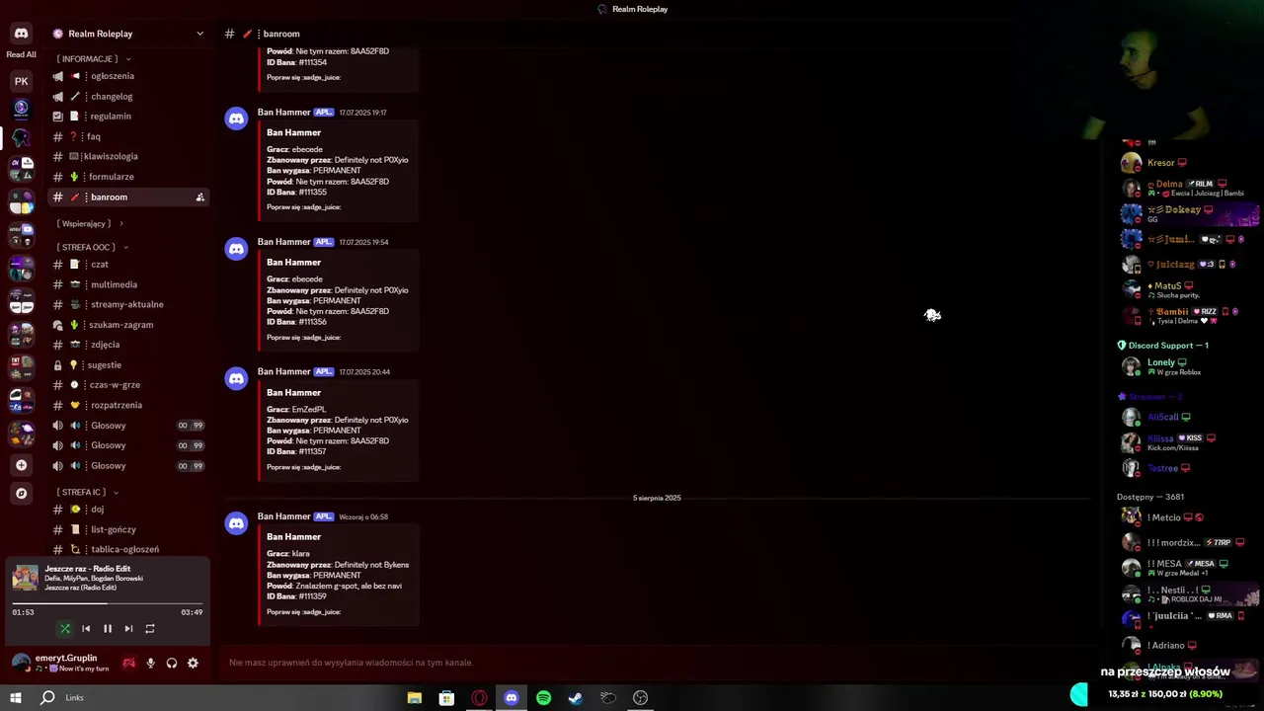Expand the Wspierający category

(x=91, y=224)
